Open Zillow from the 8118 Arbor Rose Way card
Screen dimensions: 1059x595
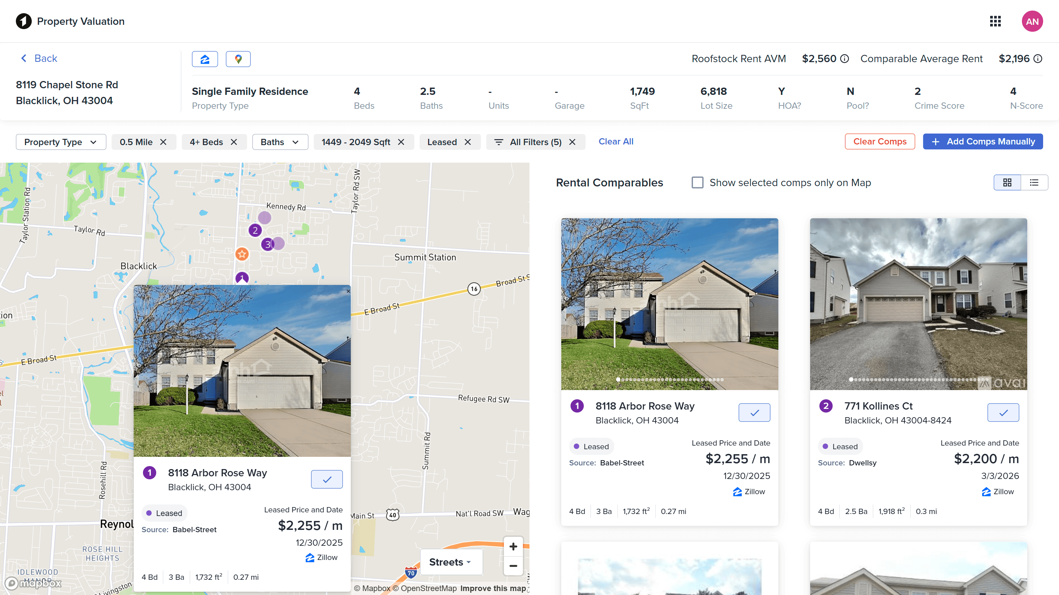[x=749, y=492]
